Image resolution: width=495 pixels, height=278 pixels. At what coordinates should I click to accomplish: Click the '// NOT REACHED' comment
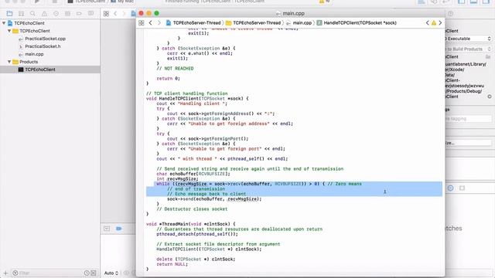click(x=175, y=69)
